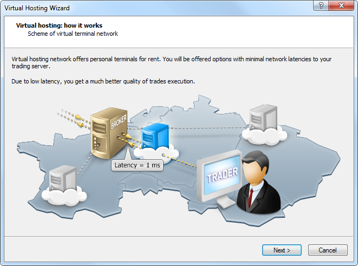Select the gray server at upper right

click(263, 118)
